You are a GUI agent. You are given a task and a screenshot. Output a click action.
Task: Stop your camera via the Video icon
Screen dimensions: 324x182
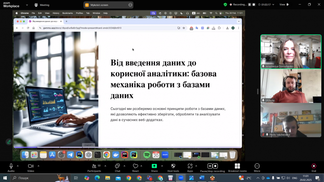[30, 166]
